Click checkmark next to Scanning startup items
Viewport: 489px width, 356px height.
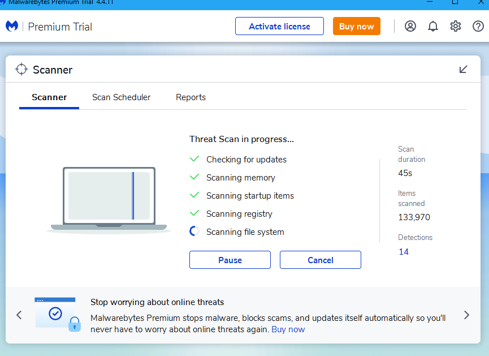coord(194,195)
